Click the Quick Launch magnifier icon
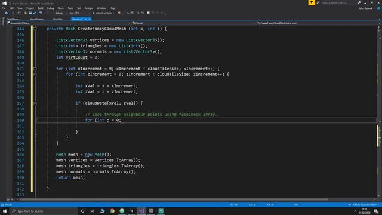The image size is (382, 215). click(x=359, y=2)
